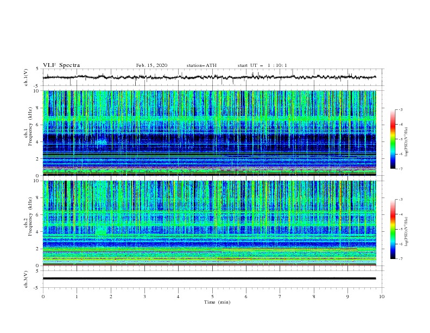Click the ch.3 flat black trace
The height and width of the screenshot is (333, 430).
coord(209,279)
